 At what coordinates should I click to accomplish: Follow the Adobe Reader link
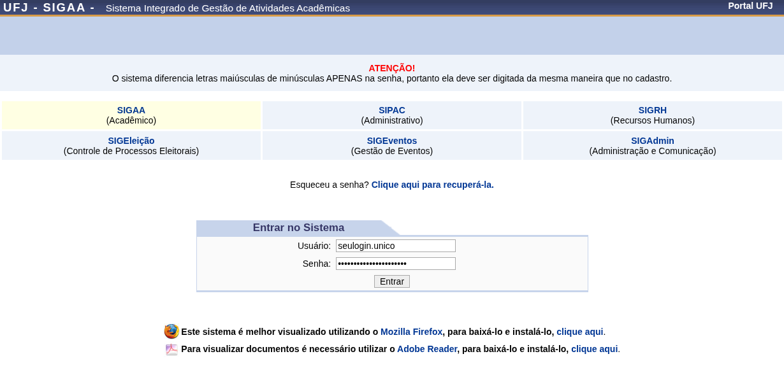point(427,349)
